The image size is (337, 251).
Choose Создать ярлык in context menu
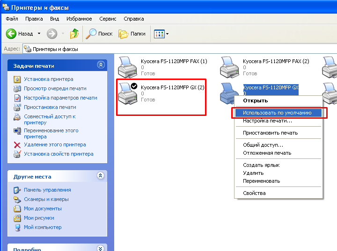[x=278, y=165]
